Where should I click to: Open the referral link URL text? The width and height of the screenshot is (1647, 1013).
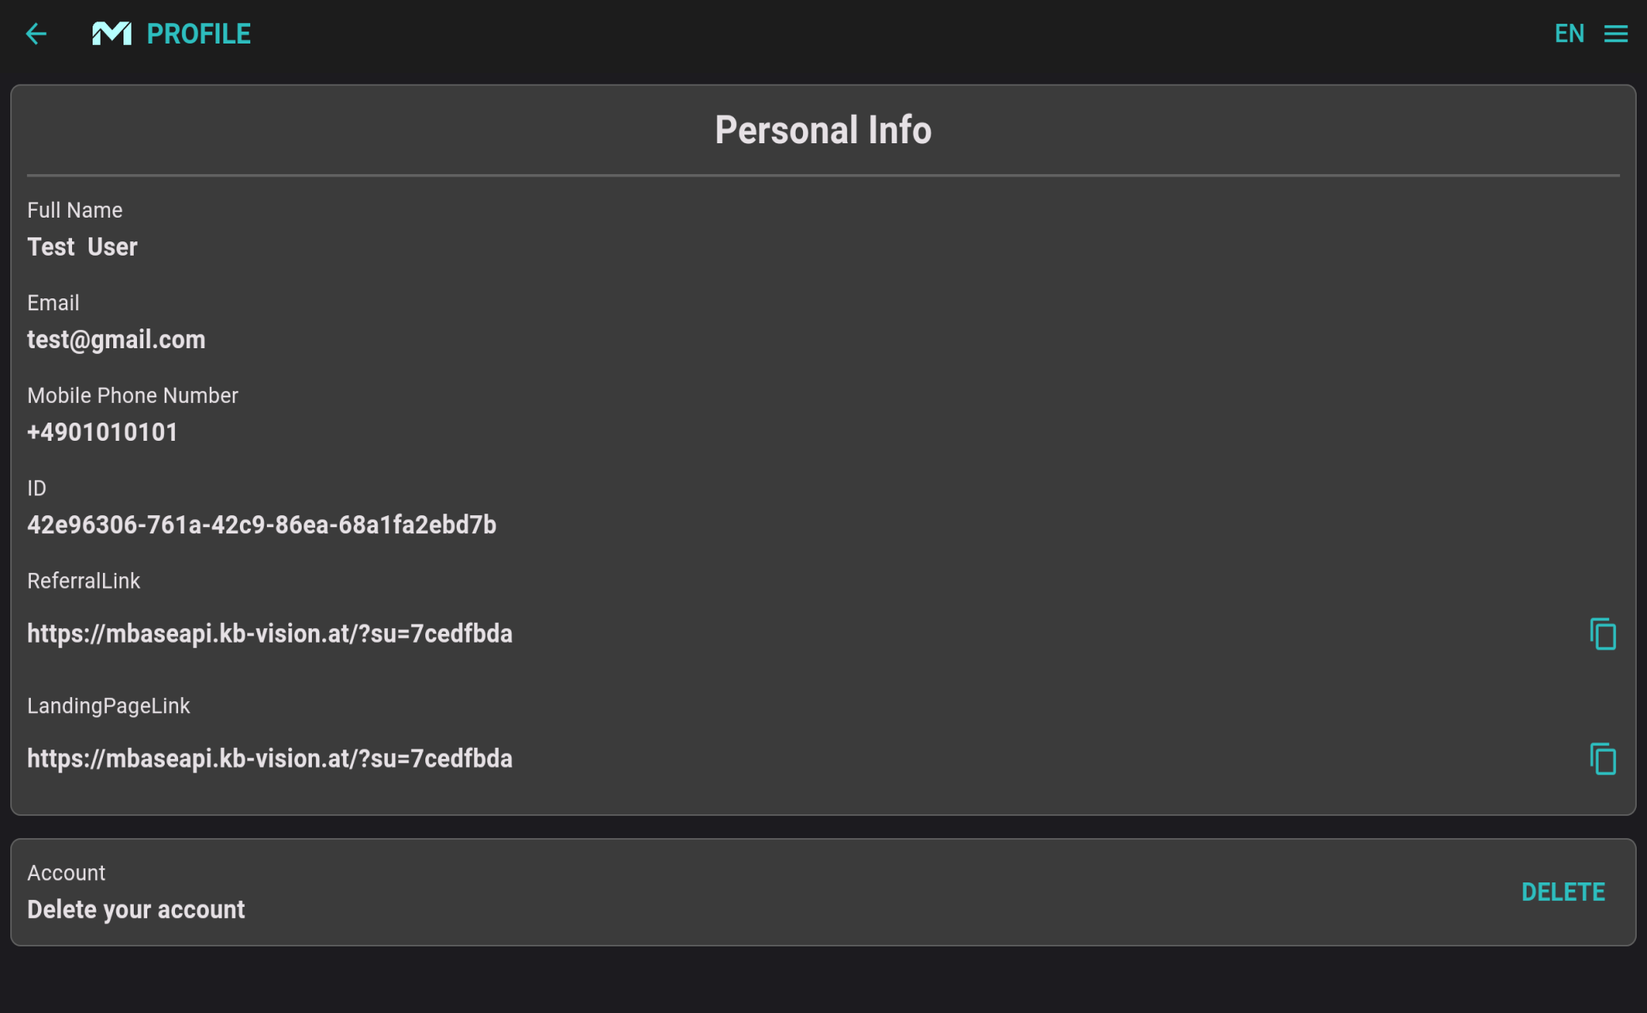(x=270, y=634)
